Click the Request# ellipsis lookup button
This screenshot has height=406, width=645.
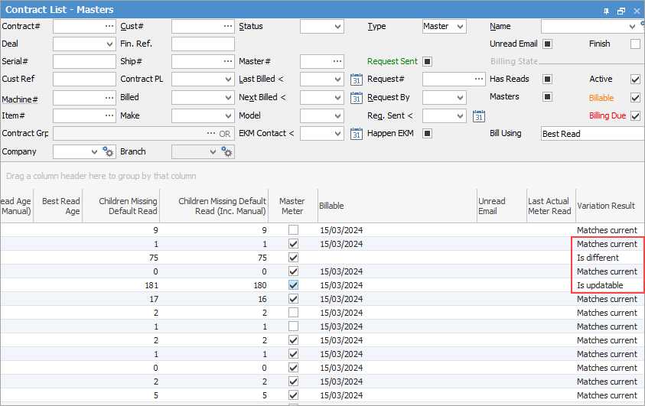click(x=478, y=80)
